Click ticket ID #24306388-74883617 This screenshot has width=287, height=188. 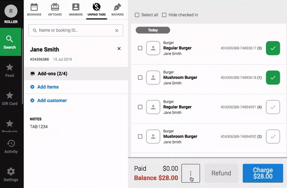click(x=238, y=48)
